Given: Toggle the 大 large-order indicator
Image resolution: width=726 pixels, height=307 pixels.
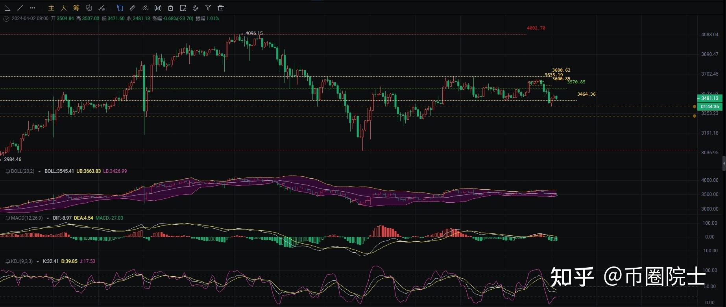Looking at the screenshot, I should pyautogui.click(x=64, y=8).
